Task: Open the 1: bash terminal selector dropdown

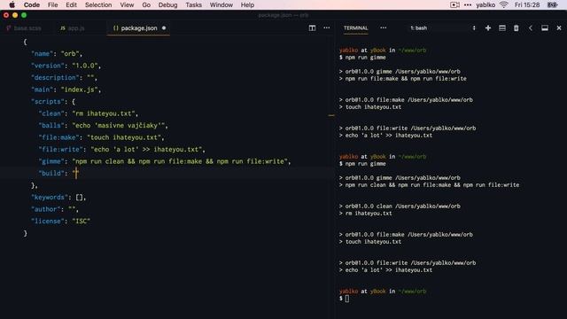Action: click(x=443, y=27)
